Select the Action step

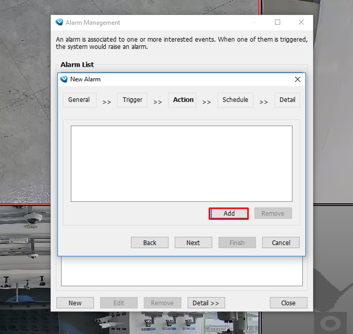[183, 100]
